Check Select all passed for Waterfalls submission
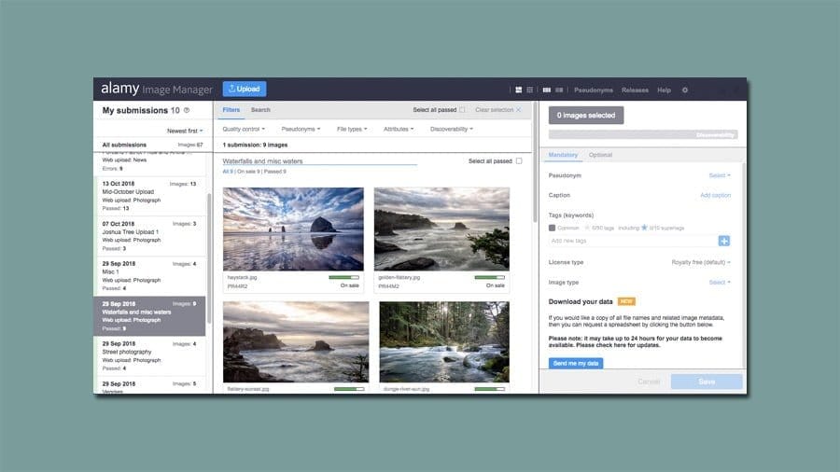The image size is (840, 472). point(519,161)
